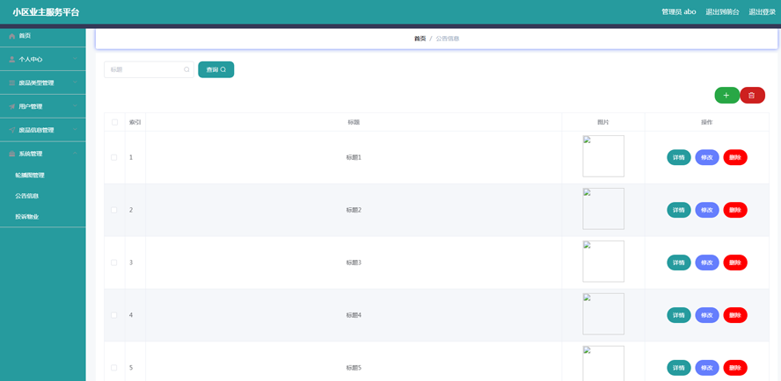Image resolution: width=781 pixels, height=381 pixels.
Task: Expand the 个人中心 submenu arrow
Action: pyautogui.click(x=76, y=60)
